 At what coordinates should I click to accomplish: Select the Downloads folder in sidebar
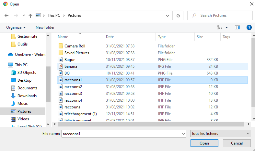click(27, 96)
